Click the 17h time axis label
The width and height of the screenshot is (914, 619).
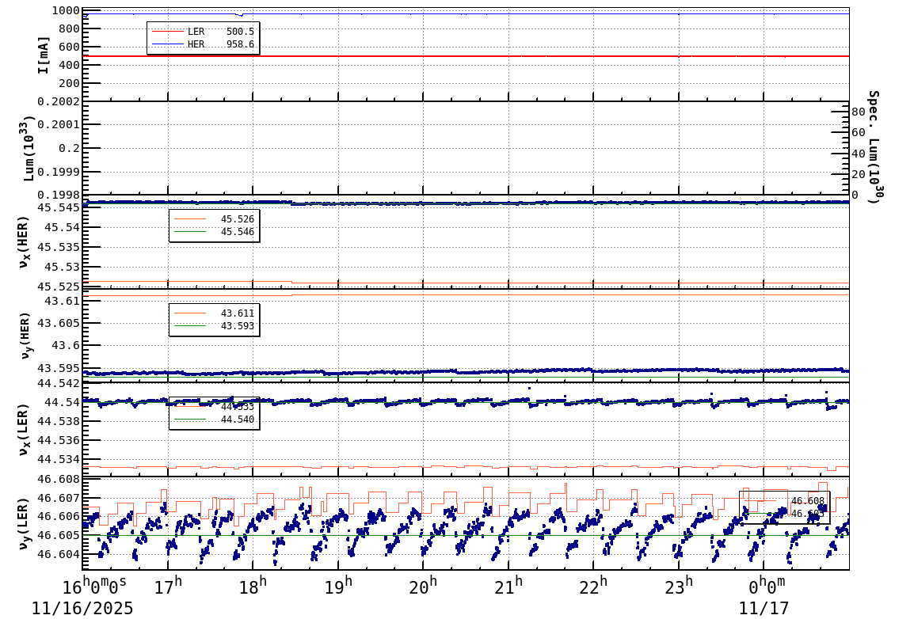(x=168, y=588)
